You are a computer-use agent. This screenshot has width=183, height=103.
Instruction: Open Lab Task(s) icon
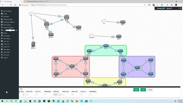tap(2, 39)
